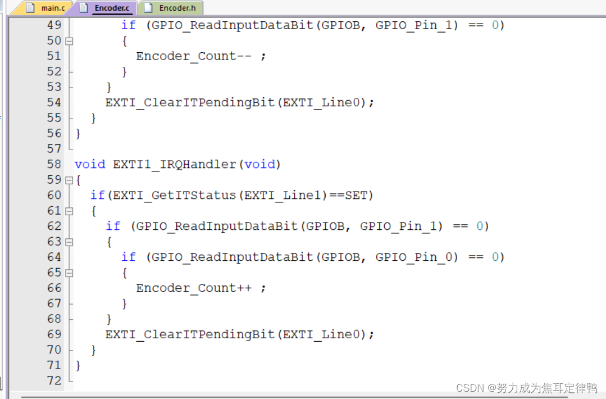The height and width of the screenshot is (399, 606).
Task: Click the Encoder.c file icon
Action: [x=84, y=8]
